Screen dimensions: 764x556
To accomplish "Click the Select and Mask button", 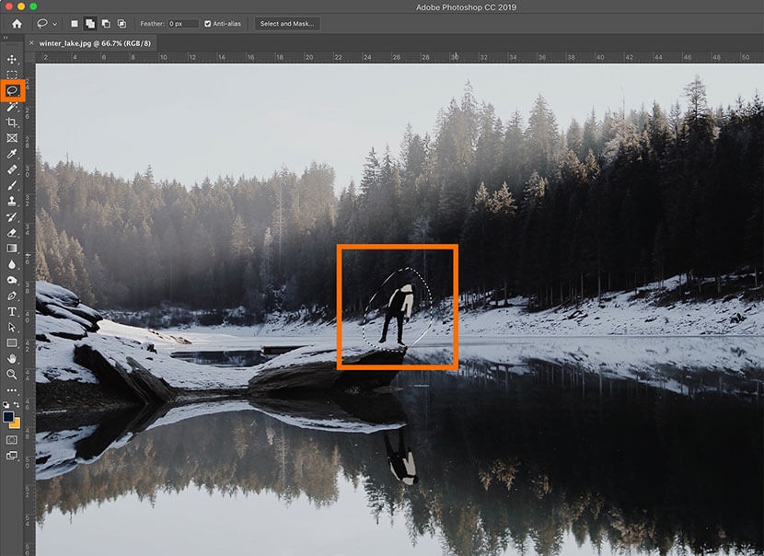I will 287,23.
